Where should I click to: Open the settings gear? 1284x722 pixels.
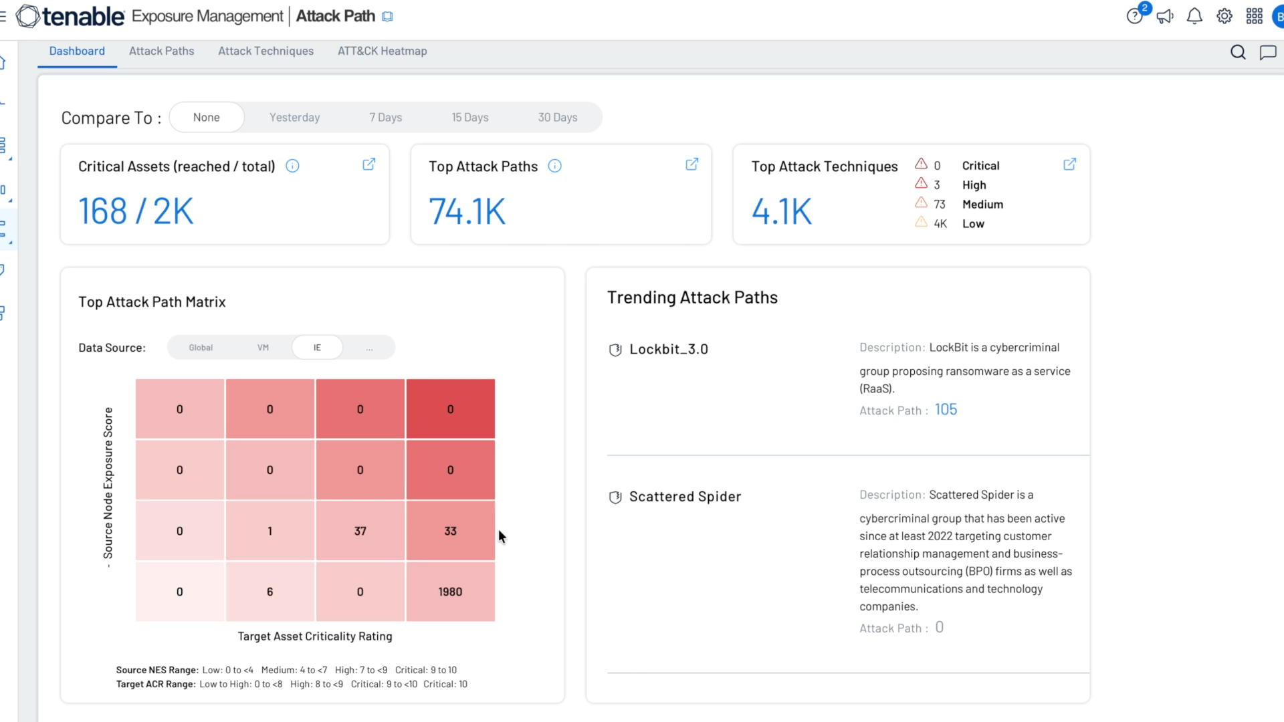click(x=1224, y=16)
